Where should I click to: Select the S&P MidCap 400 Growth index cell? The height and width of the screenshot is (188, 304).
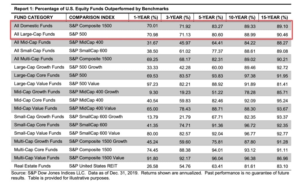[x=94, y=92]
